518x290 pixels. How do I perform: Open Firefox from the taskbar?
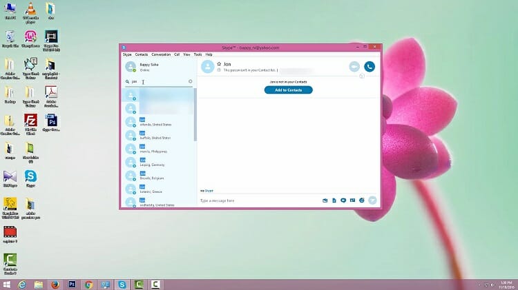[x=55, y=284]
